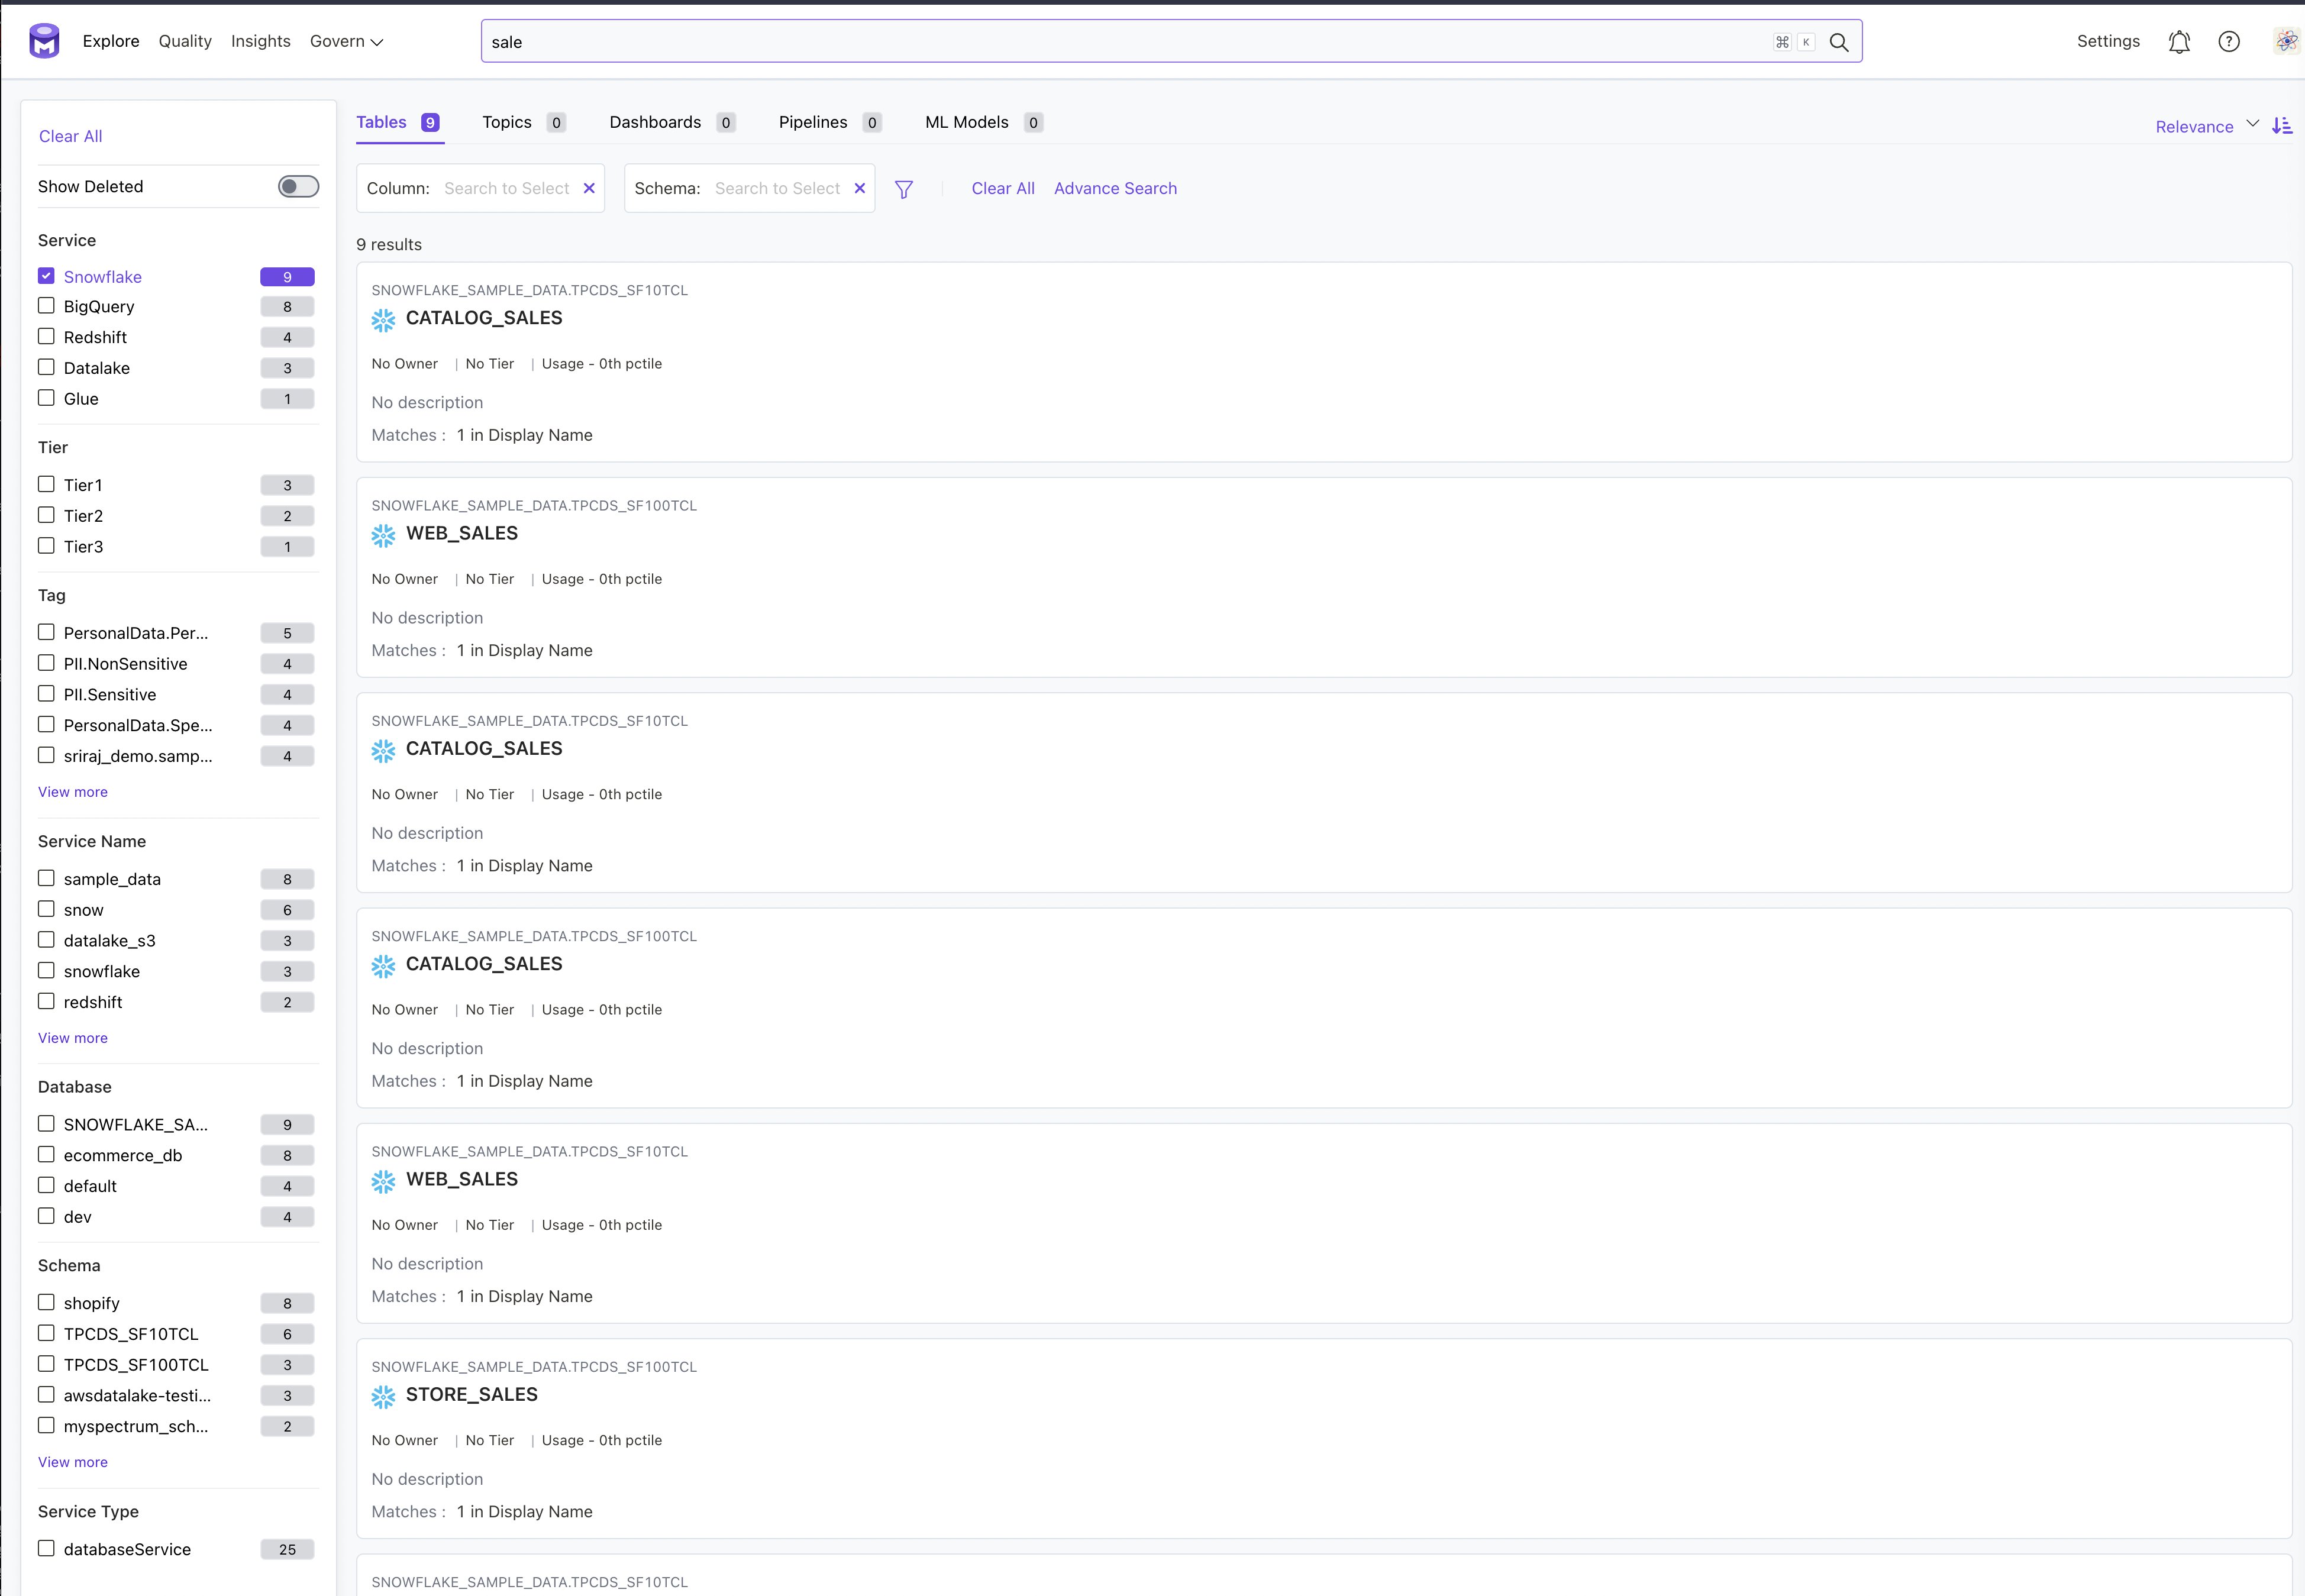Image resolution: width=2305 pixels, height=1596 pixels.
Task: Toggle the sort order icon
Action: pos(2282,126)
